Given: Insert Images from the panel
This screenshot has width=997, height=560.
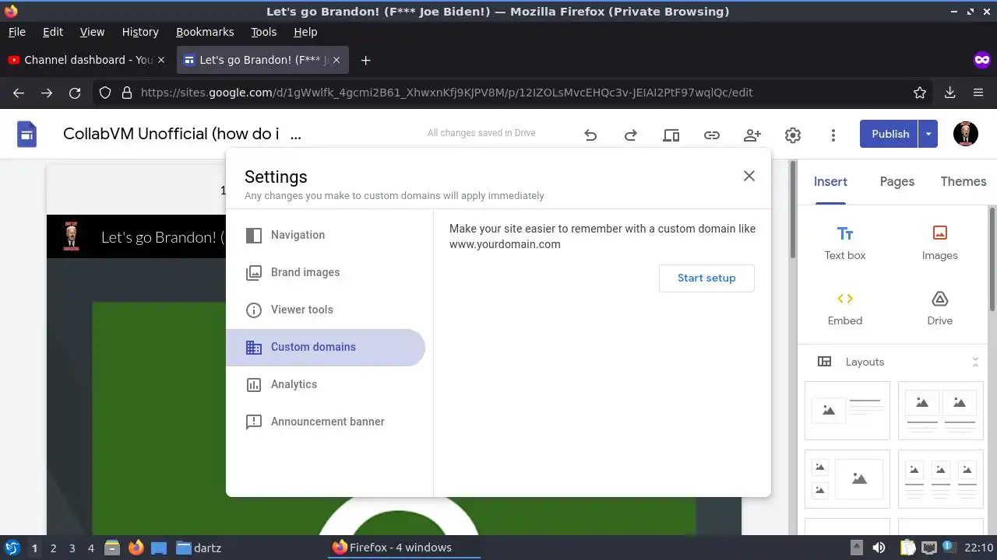Looking at the screenshot, I should click(x=940, y=242).
